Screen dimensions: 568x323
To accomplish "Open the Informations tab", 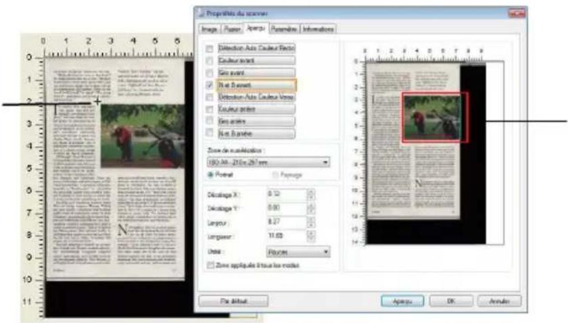I will 318,29.
